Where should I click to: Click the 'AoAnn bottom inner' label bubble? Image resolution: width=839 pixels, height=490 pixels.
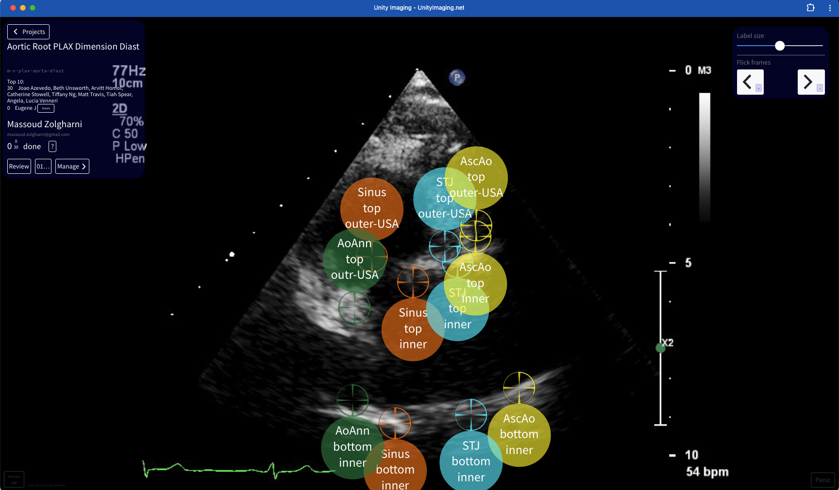[x=352, y=447]
